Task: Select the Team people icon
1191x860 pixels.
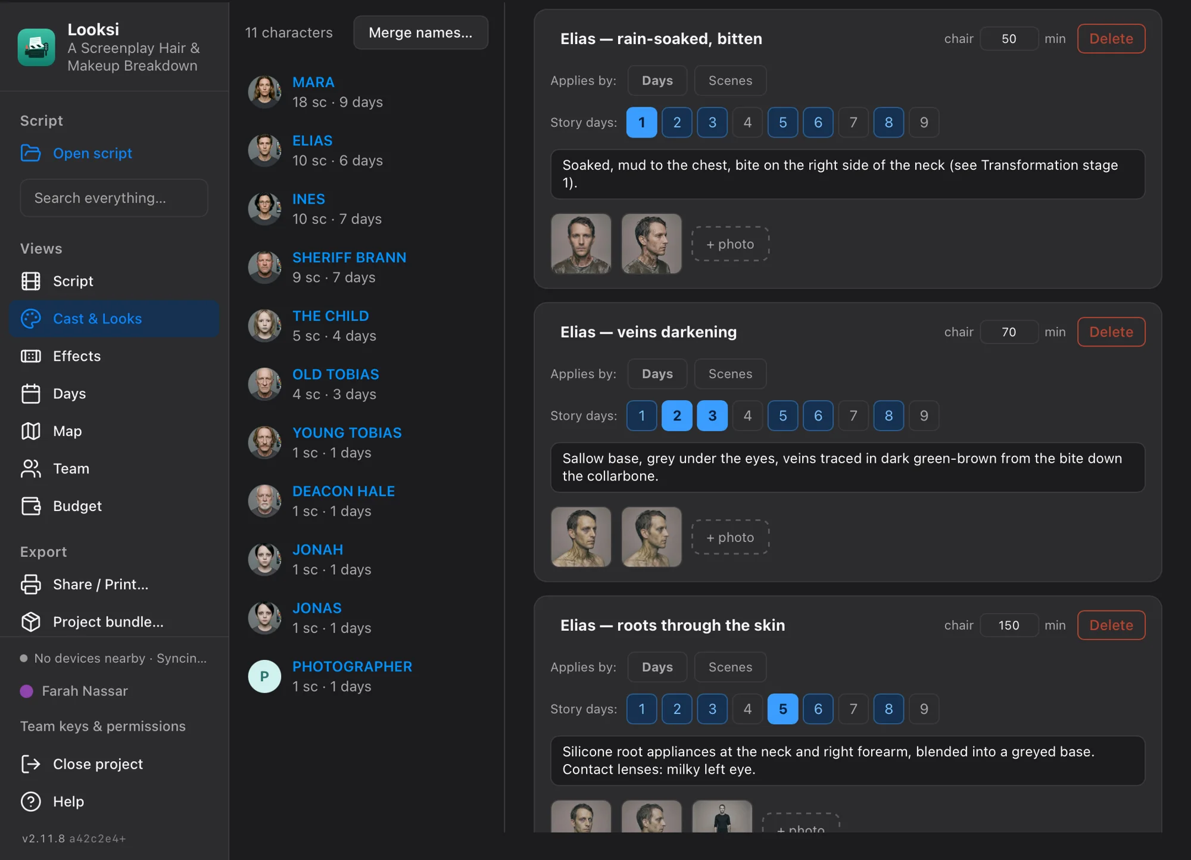Action: point(31,469)
